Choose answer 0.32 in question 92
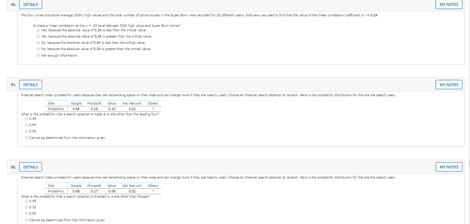Screen dimensions: 470x224 [x=26, y=207]
